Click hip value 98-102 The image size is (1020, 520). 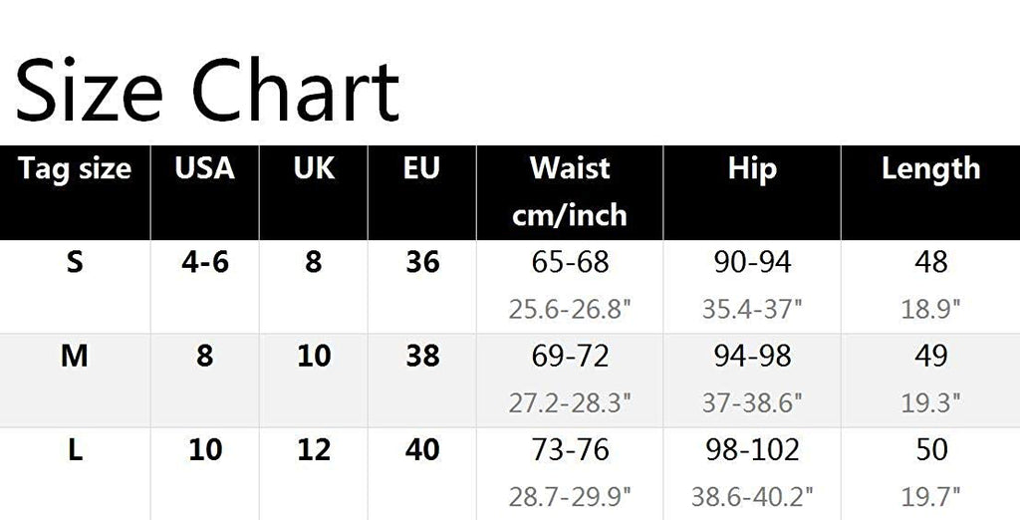751,450
